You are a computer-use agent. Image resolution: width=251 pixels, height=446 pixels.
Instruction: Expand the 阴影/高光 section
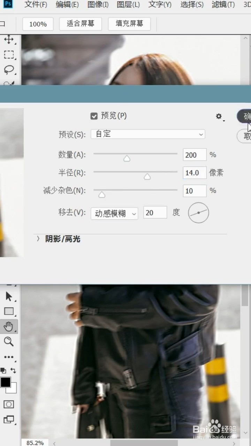click(38, 239)
